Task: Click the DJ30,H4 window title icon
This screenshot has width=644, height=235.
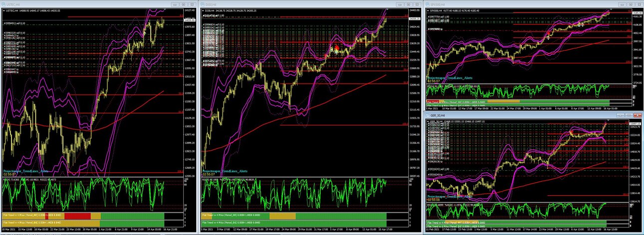Action: click(203, 4)
